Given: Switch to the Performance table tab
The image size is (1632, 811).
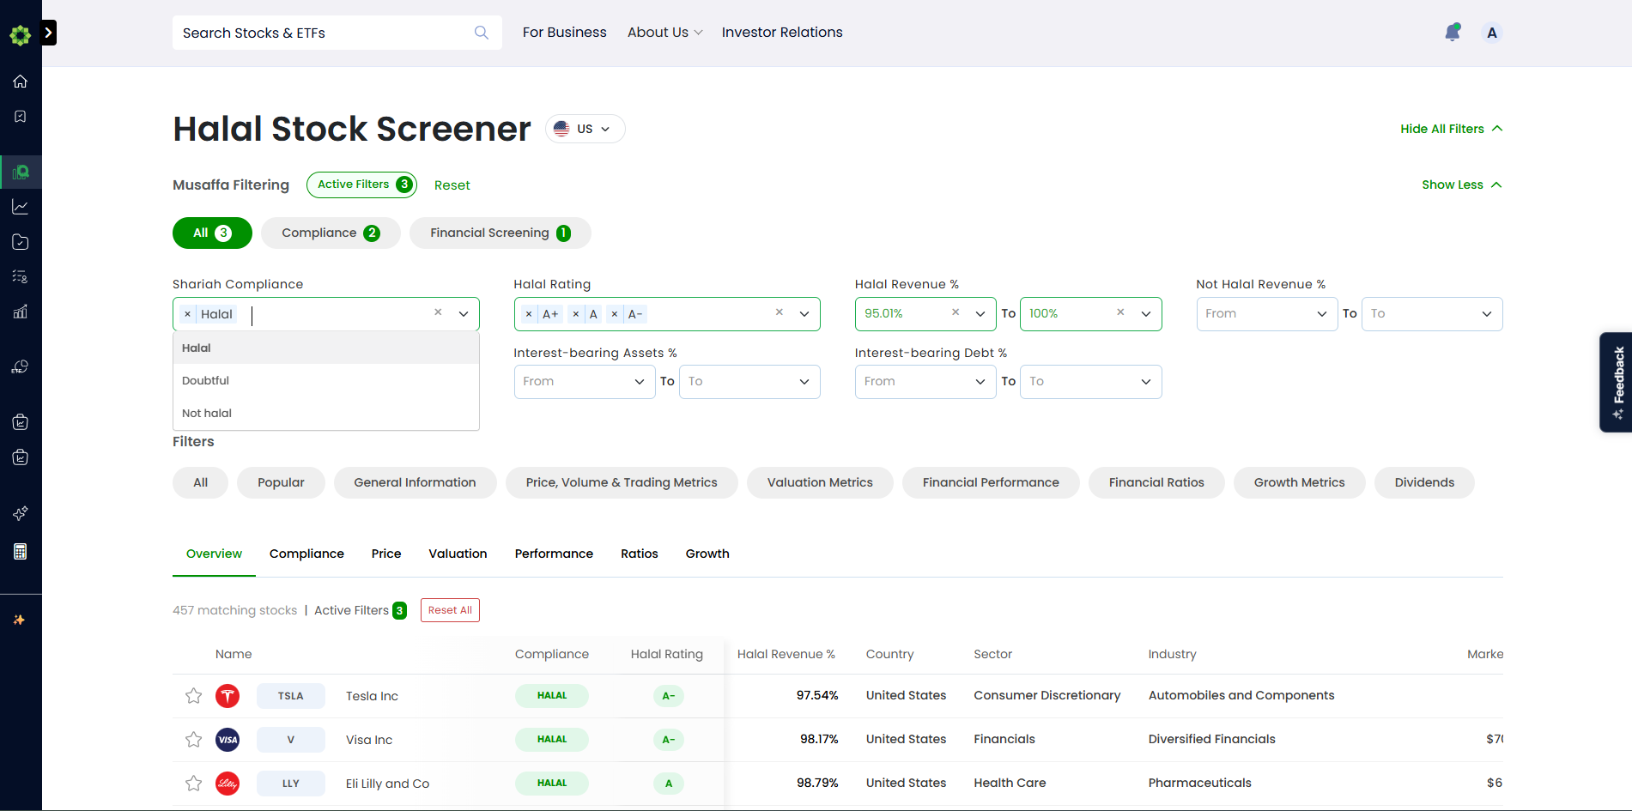Looking at the screenshot, I should (x=554, y=554).
